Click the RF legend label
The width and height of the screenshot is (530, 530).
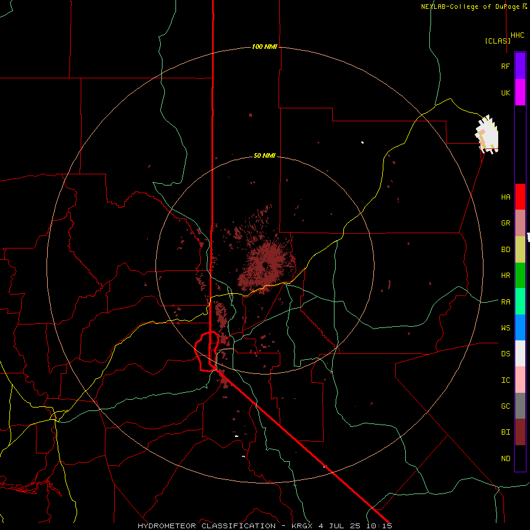click(505, 66)
